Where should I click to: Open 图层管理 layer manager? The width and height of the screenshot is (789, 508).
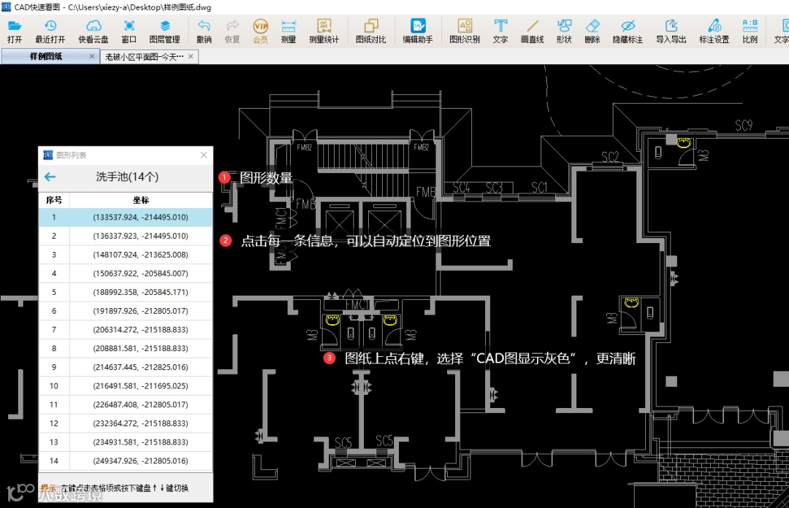164,31
